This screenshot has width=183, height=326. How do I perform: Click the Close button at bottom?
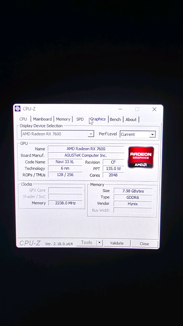pos(144,244)
